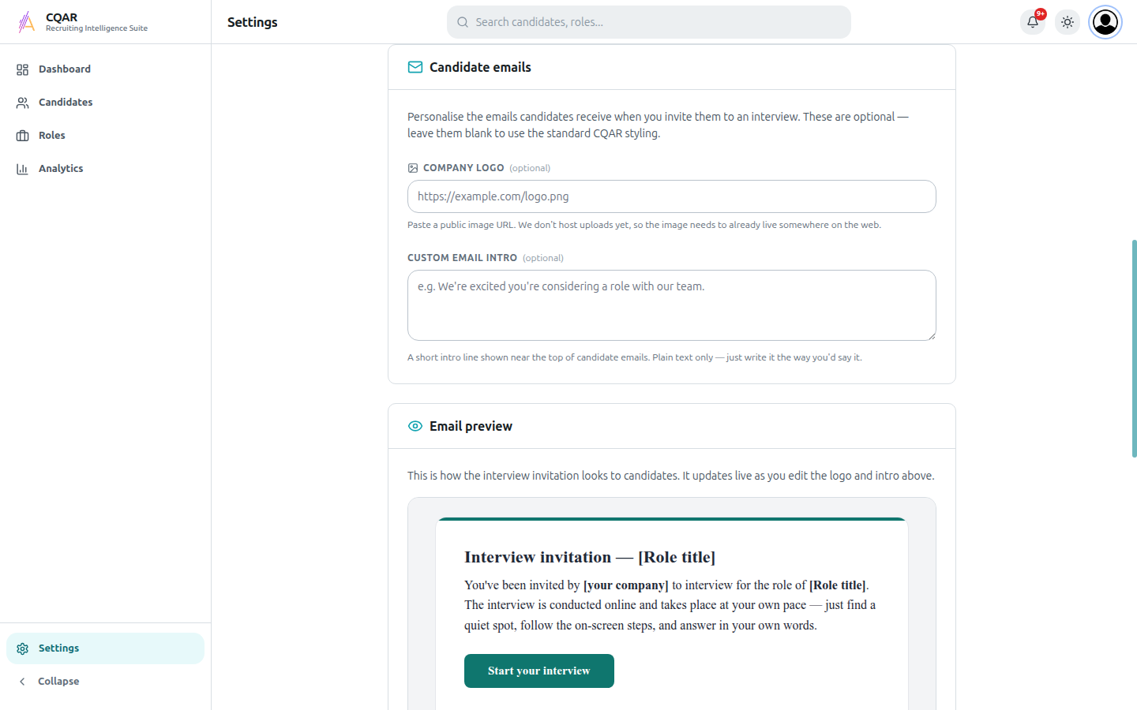Viewport: 1137px width, 710px height.
Task: Click the Candidate emails heading
Action: pos(480,67)
